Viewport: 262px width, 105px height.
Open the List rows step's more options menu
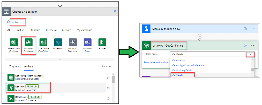click(x=253, y=45)
